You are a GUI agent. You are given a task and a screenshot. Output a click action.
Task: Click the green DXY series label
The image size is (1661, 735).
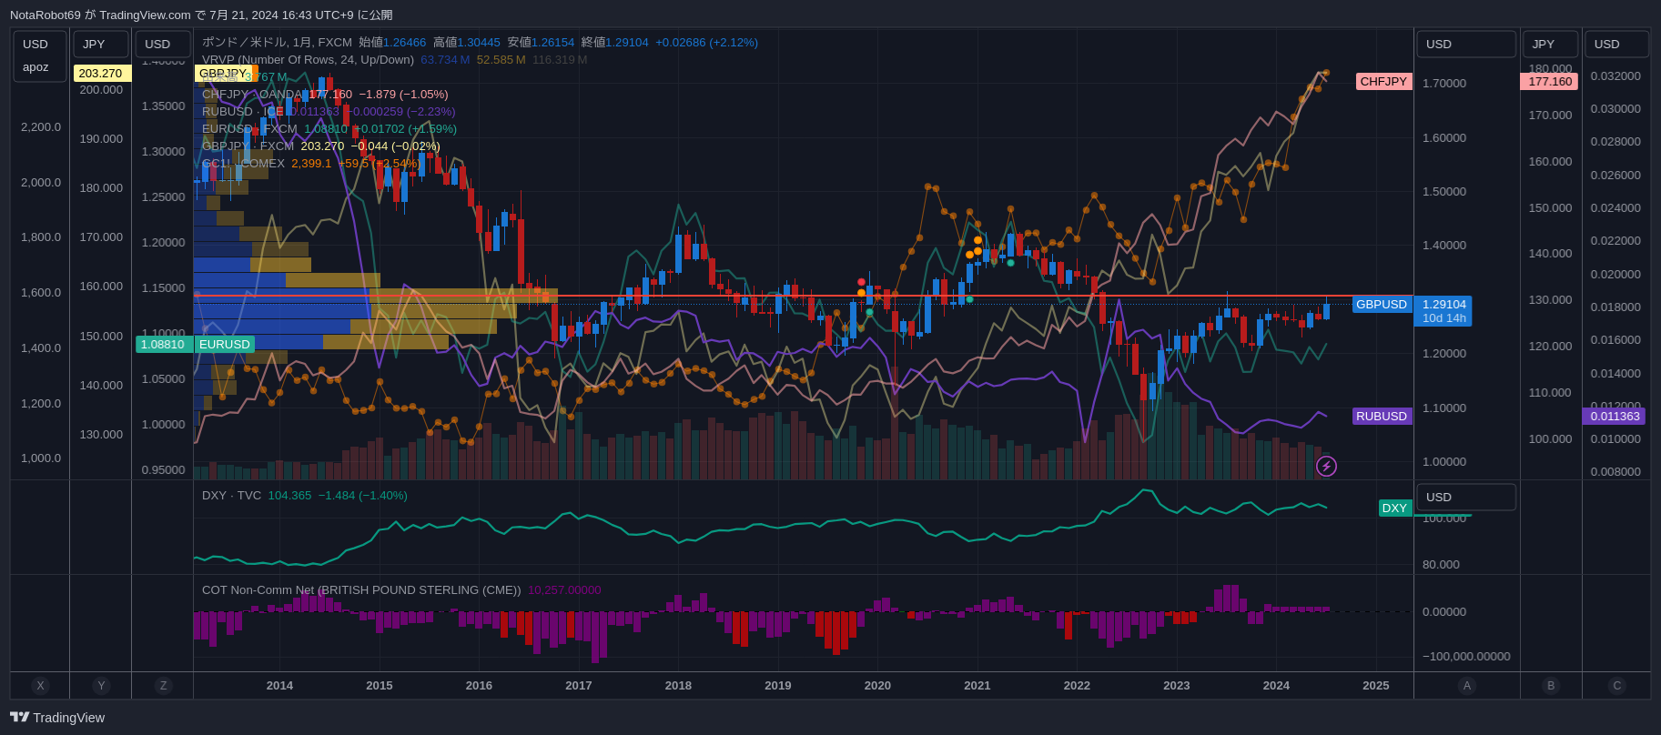(1395, 508)
